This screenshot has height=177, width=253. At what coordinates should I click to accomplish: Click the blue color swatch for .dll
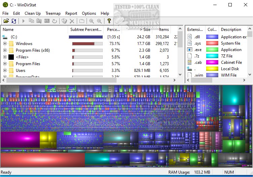212,37
